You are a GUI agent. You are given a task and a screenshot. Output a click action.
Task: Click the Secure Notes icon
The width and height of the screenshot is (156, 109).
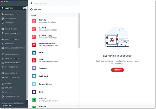point(3,19)
